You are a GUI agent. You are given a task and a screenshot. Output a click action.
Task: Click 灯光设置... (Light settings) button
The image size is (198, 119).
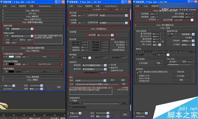[x=181, y=76]
